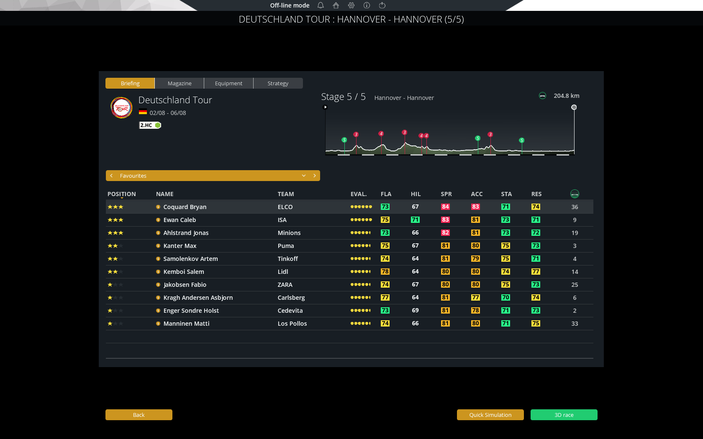The height and width of the screenshot is (439, 703).
Task: Sort riders by RES rating
Action: coord(536,194)
